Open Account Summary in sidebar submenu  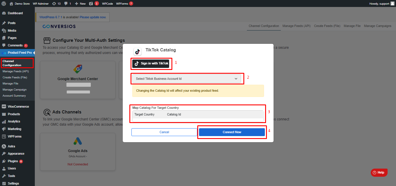click(14, 95)
